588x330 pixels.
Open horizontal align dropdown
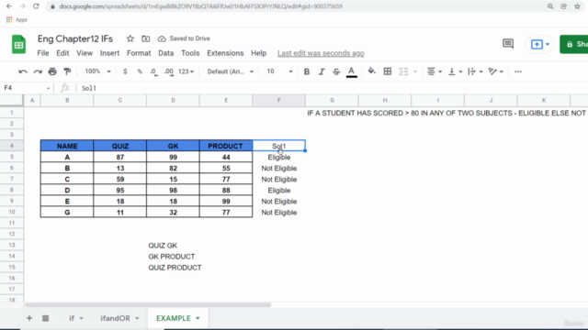435,71
